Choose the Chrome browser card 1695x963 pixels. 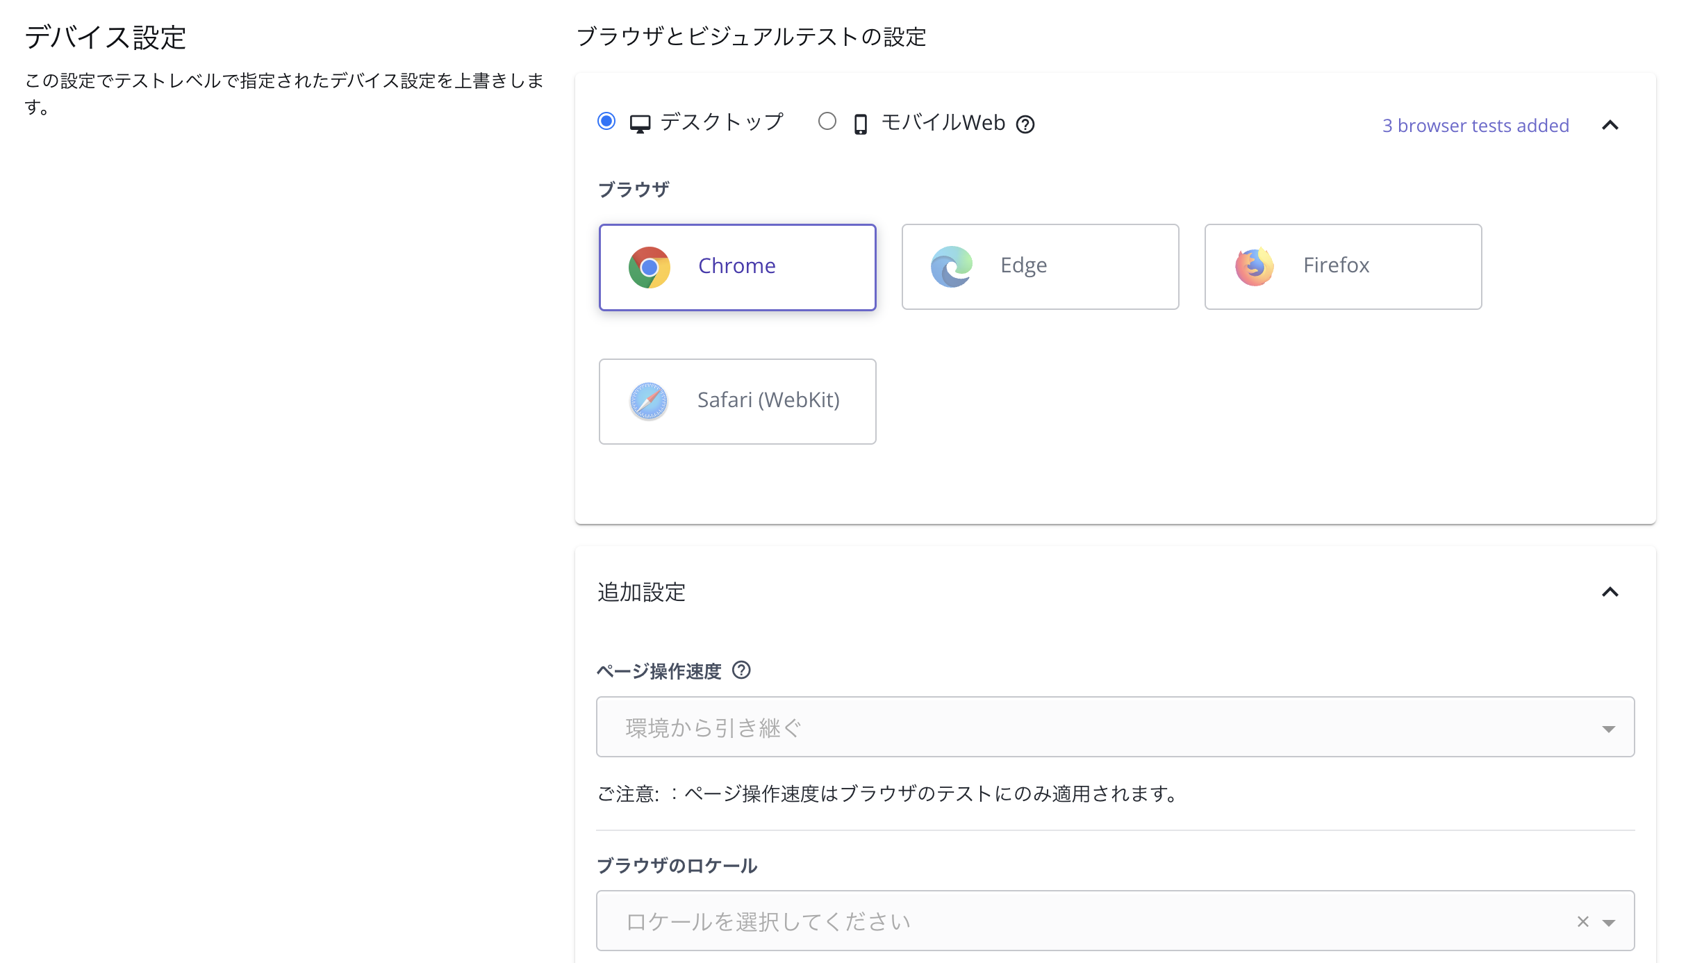click(737, 267)
